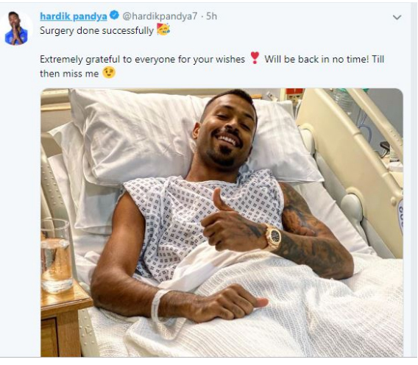Click the "Surgery done successfully" text
The width and height of the screenshot is (418, 365).
[x=96, y=31]
